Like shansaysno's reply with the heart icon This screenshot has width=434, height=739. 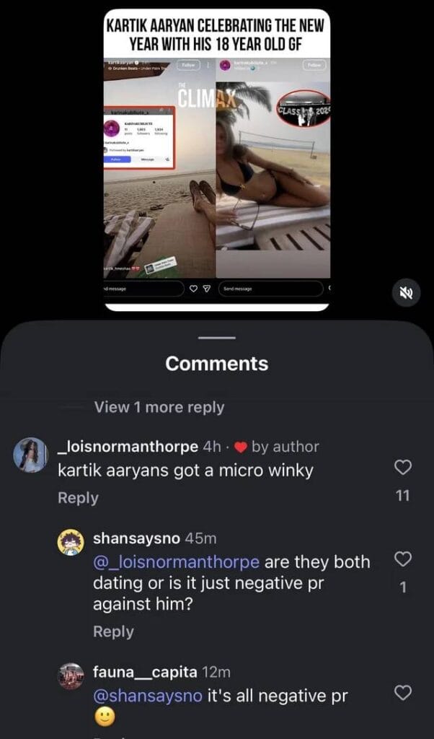pyautogui.click(x=402, y=559)
